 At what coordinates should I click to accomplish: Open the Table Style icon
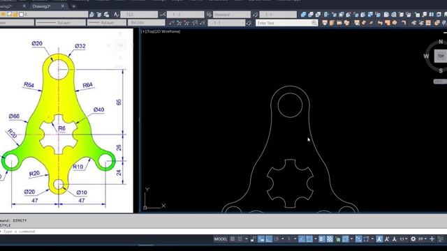click(209, 14)
